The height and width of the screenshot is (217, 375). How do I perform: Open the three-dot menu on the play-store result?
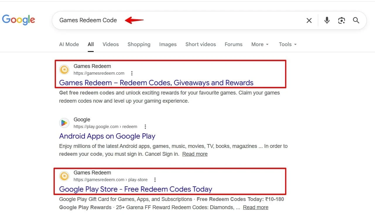155,180
